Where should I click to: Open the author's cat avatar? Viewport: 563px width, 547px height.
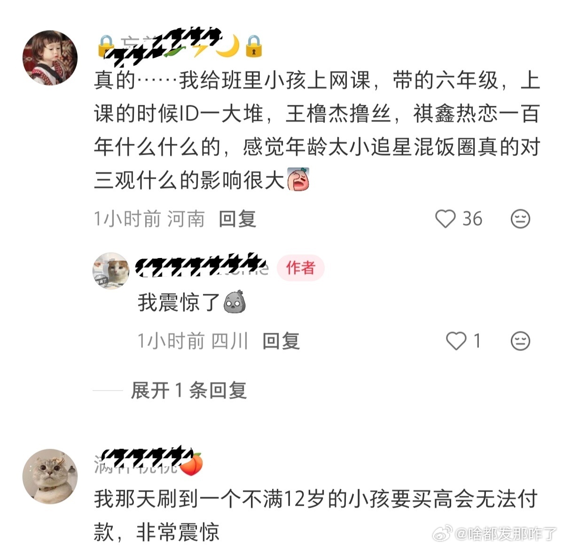pos(111,271)
